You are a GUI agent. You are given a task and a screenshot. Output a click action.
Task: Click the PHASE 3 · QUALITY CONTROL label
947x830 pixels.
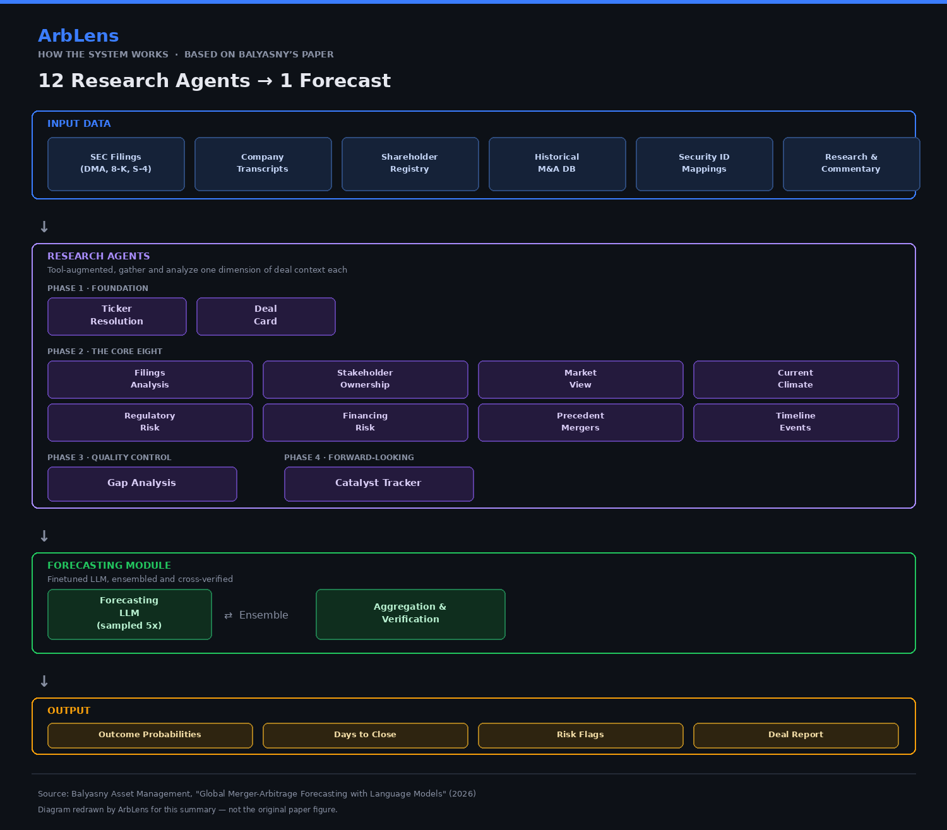[109, 458]
